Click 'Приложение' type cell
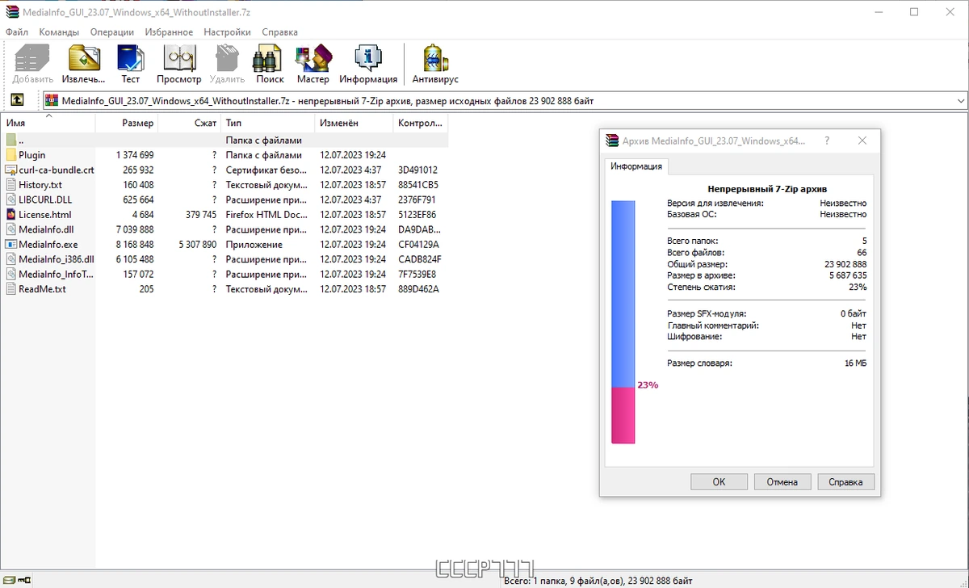This screenshot has height=588, width=969. (x=254, y=245)
